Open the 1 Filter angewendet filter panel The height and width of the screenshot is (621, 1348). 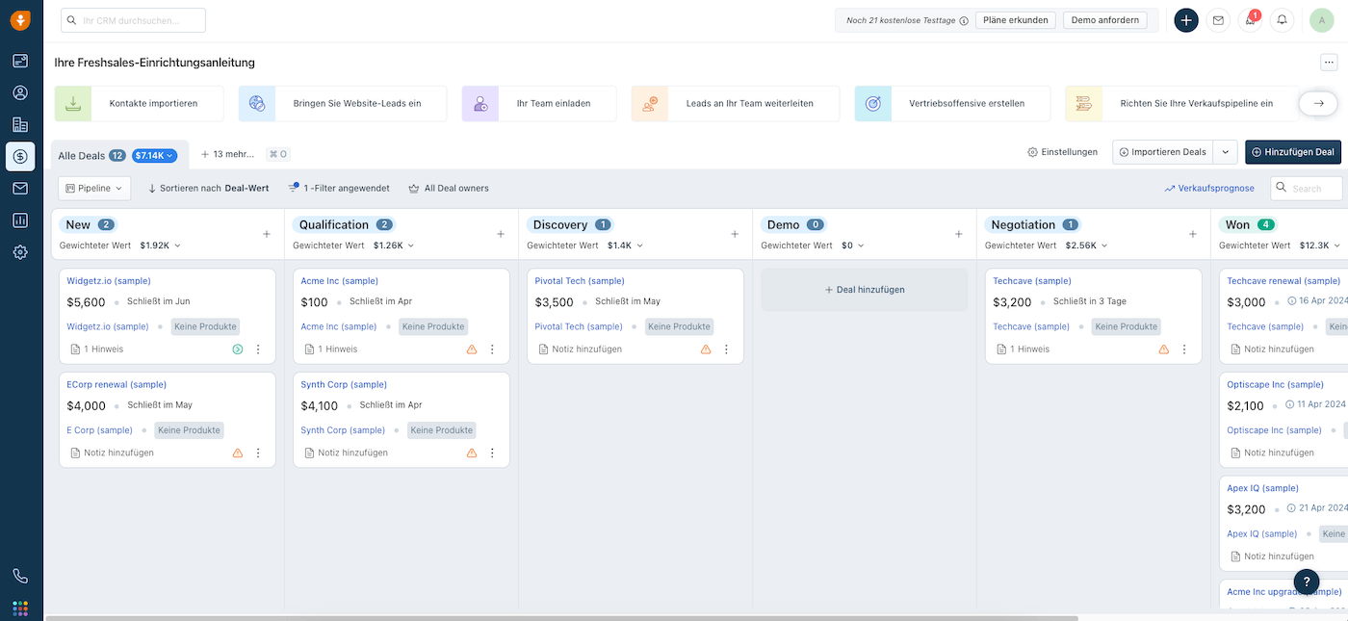tap(339, 189)
